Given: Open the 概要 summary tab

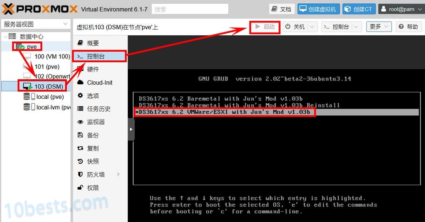Looking at the screenshot, I should [93, 43].
